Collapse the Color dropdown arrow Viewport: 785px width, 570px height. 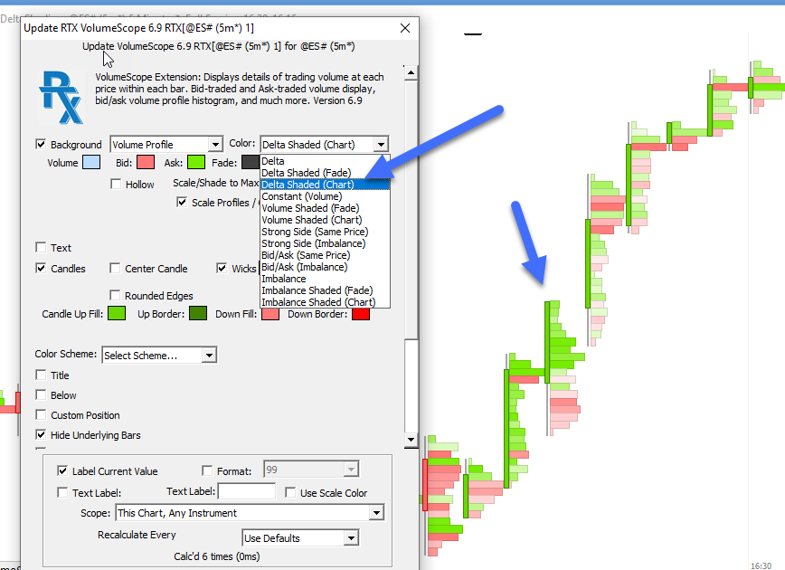click(381, 144)
